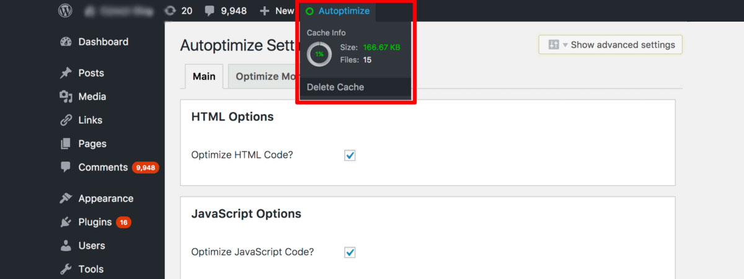Screen dimensions: 744x279
Task: Toggle the Optimize JavaScript Code checkbox
Action: coord(350,252)
